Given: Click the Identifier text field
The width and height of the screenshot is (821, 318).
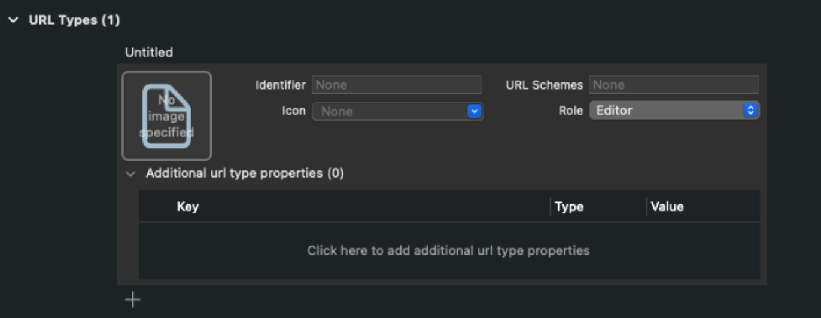Looking at the screenshot, I should [x=397, y=85].
